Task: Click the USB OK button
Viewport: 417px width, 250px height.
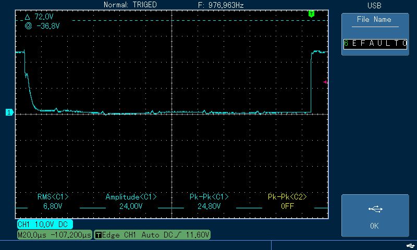Action: pos(375,216)
